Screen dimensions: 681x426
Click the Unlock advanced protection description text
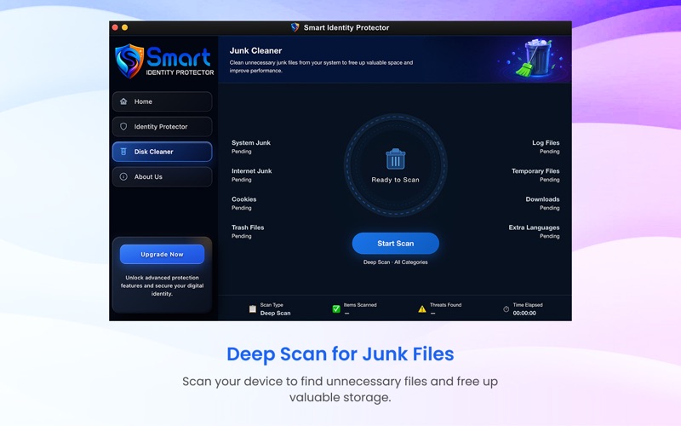pos(162,285)
